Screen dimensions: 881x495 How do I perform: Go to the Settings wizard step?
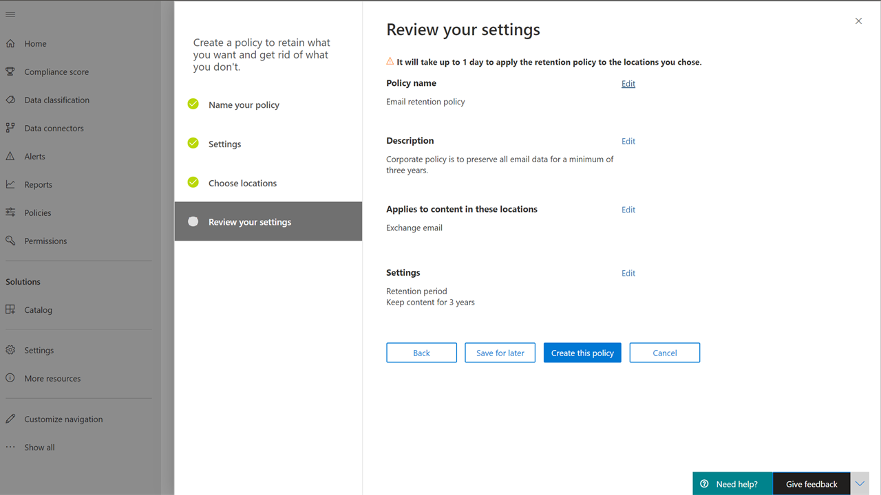pos(224,144)
